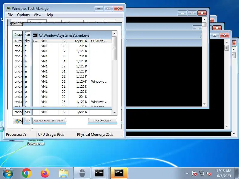
Task: Click the OP Auto description cell
Action: point(99,41)
